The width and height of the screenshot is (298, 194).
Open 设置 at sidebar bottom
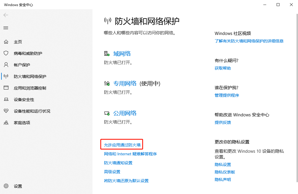tap(18, 186)
